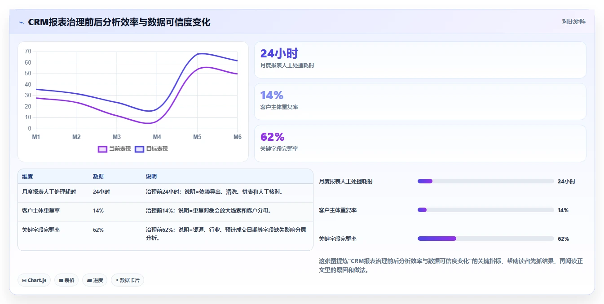Click the M3 x-axis label
This screenshot has height=304, width=604.
(x=117, y=137)
